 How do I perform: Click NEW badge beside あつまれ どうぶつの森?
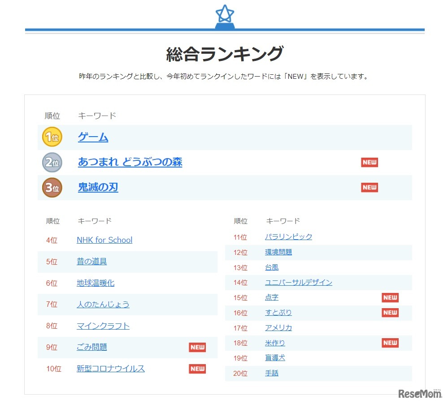(x=370, y=162)
